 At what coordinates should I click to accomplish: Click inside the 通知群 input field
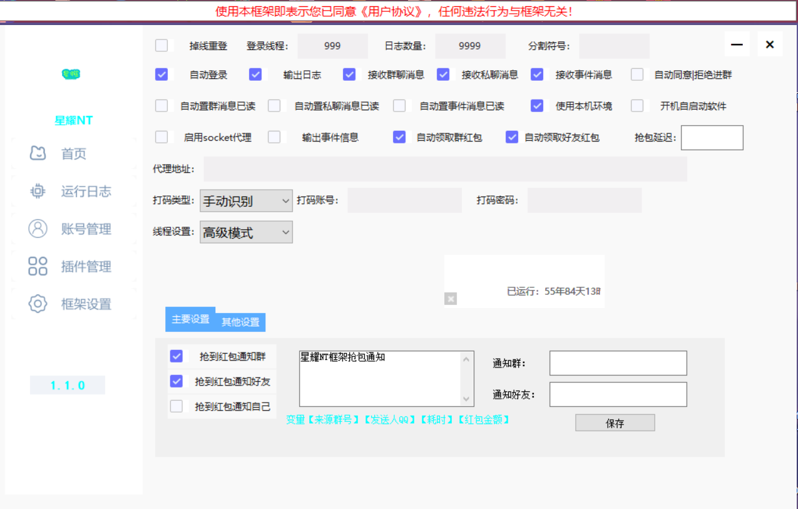617,362
